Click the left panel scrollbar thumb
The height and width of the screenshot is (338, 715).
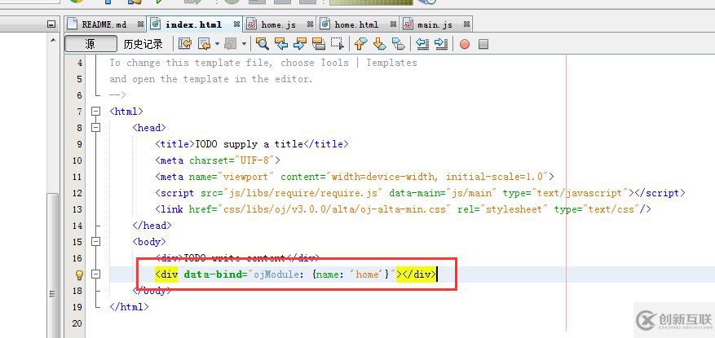[x=52, y=266]
